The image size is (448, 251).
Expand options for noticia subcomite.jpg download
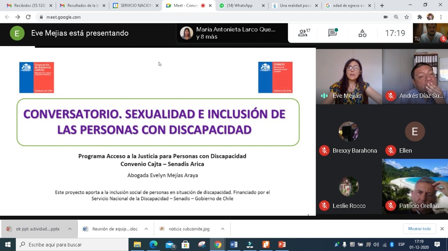pos(223,229)
